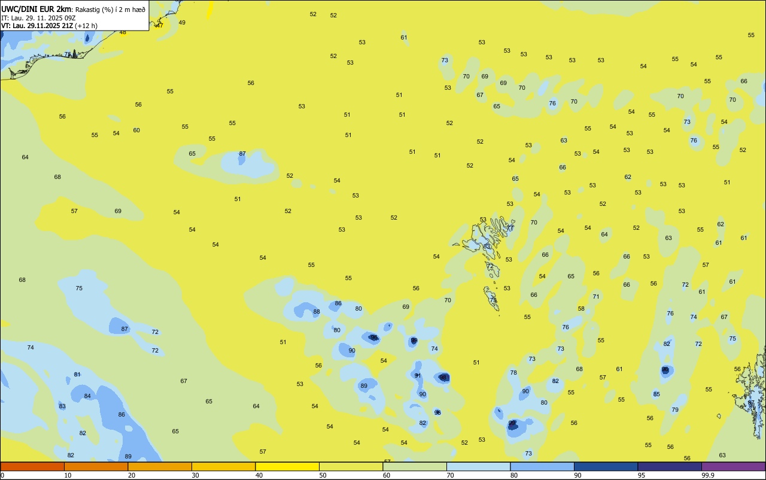Choose the light blue 70–80 legend segment
The height and width of the screenshot is (480, 766).
(x=478, y=466)
